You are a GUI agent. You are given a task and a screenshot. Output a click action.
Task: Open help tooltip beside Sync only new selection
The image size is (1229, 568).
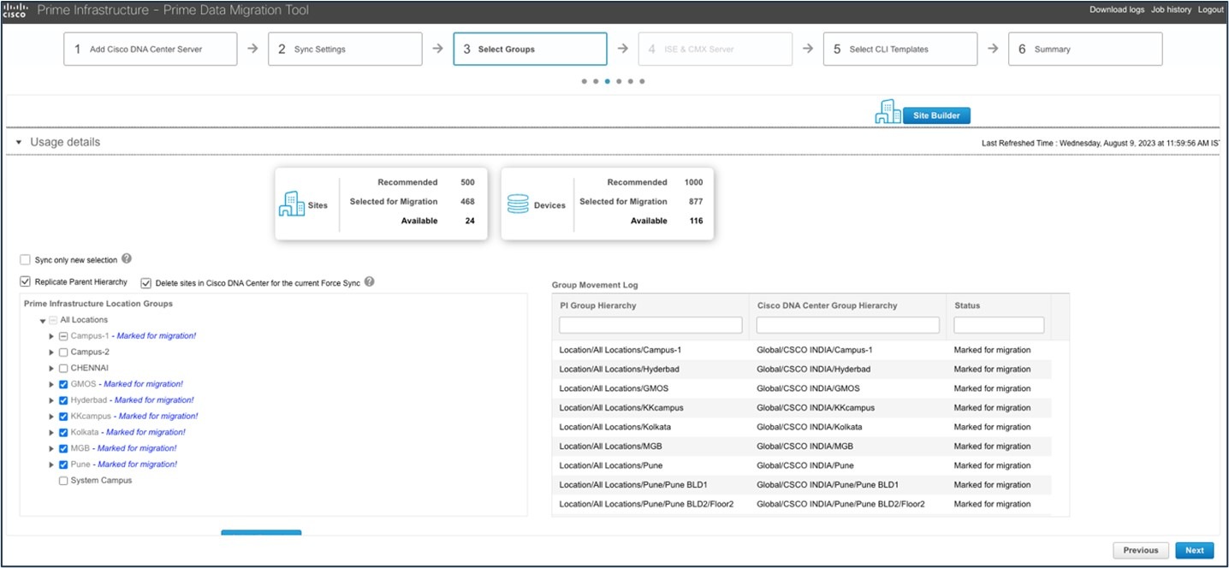click(128, 258)
